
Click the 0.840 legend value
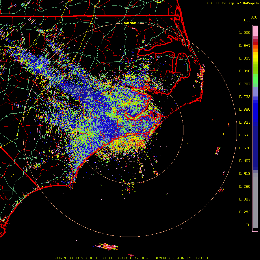tap(245, 71)
